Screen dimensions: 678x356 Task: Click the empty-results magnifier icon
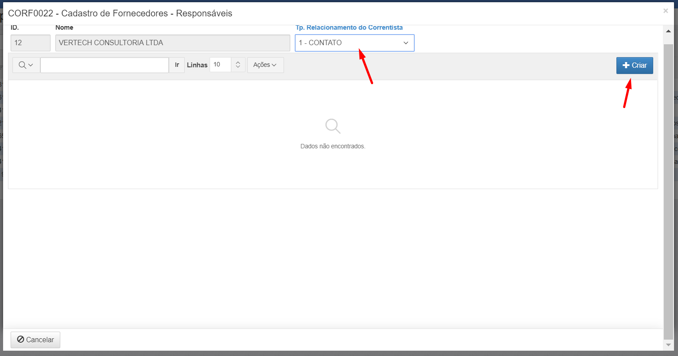pos(333,126)
